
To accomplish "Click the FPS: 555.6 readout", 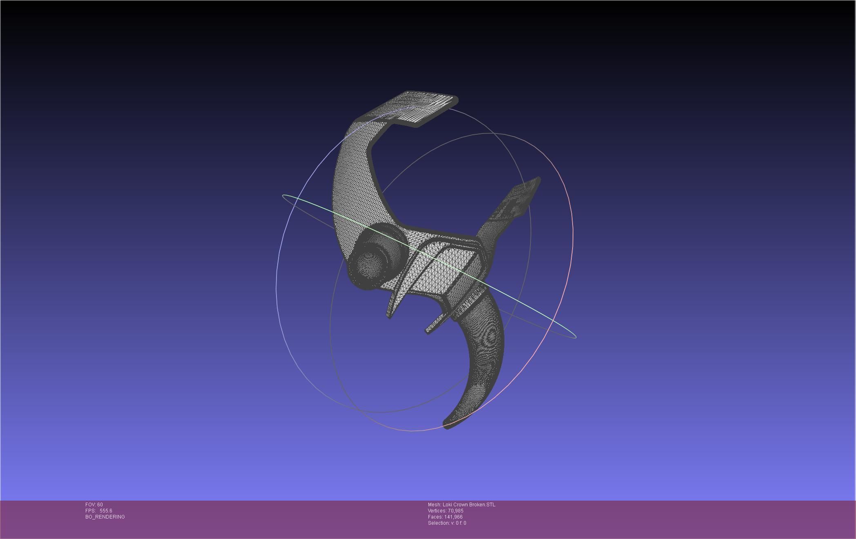I will (98, 511).
